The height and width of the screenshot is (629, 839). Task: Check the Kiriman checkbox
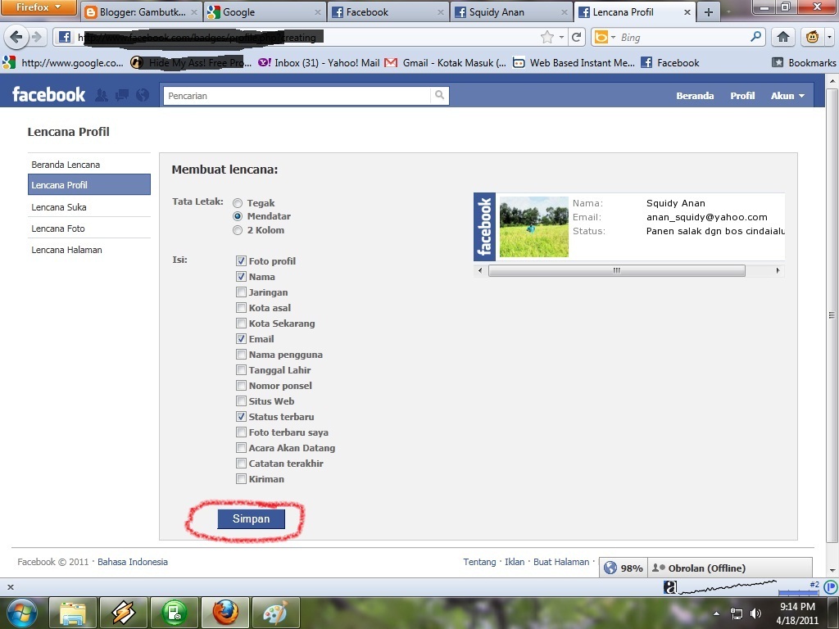pos(242,478)
